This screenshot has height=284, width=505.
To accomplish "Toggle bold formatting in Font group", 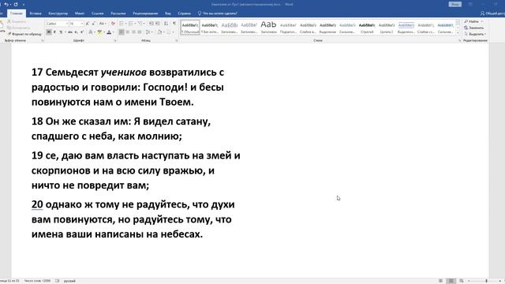I will (49, 32).
